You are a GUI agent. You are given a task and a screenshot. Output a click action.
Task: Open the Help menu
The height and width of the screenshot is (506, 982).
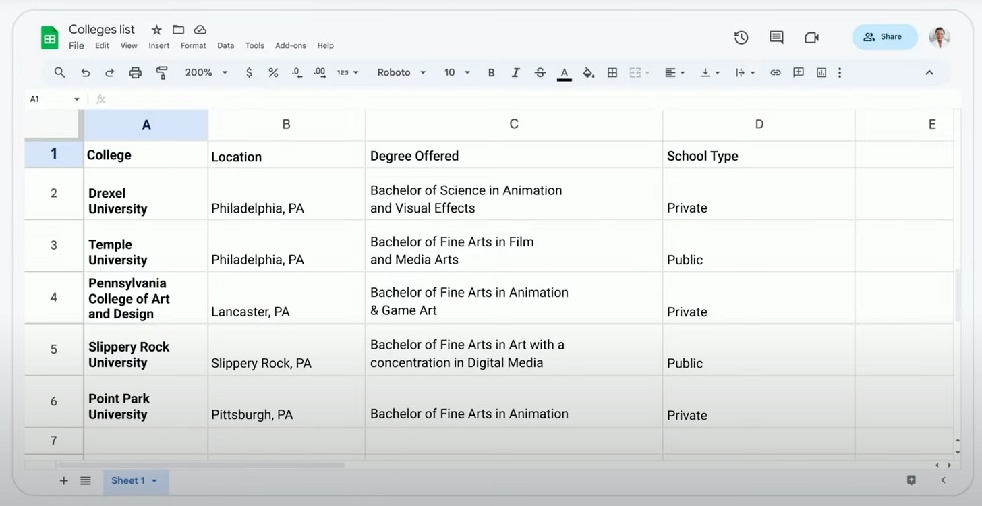coord(326,45)
